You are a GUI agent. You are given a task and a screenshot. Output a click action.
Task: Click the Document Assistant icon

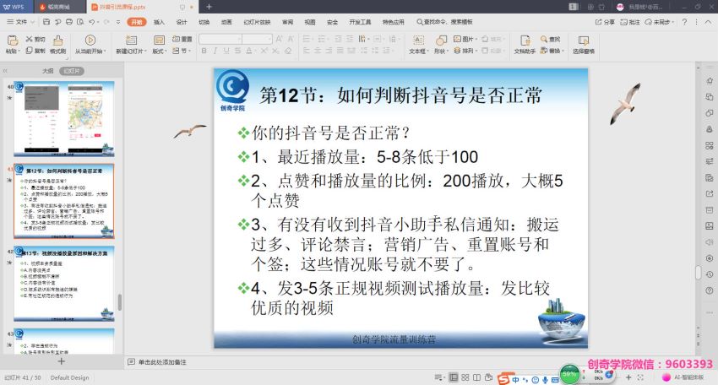pyautogui.click(x=525, y=41)
